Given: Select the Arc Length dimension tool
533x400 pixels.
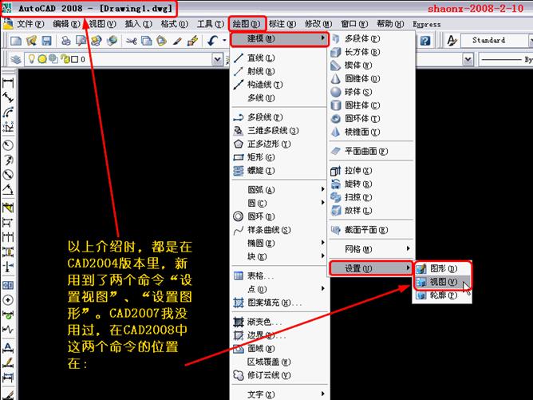Looking at the screenshot, I should tap(8, 113).
